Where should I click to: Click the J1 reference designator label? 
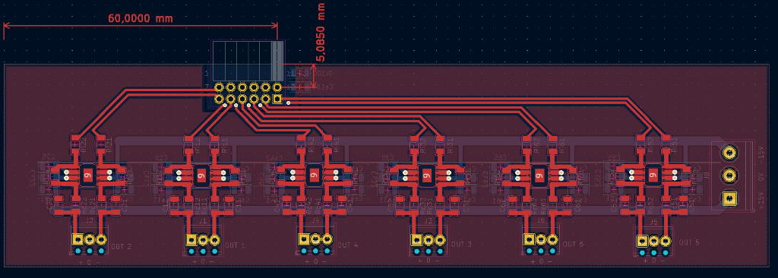coord(202,220)
